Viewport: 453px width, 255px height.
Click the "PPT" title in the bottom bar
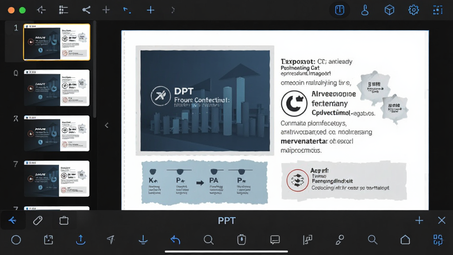(x=227, y=220)
